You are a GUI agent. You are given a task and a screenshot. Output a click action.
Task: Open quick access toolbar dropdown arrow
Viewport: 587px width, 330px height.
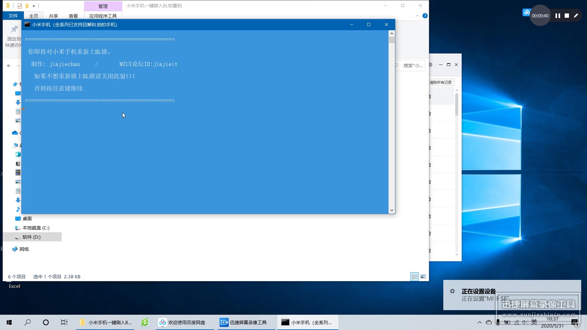(x=34, y=6)
